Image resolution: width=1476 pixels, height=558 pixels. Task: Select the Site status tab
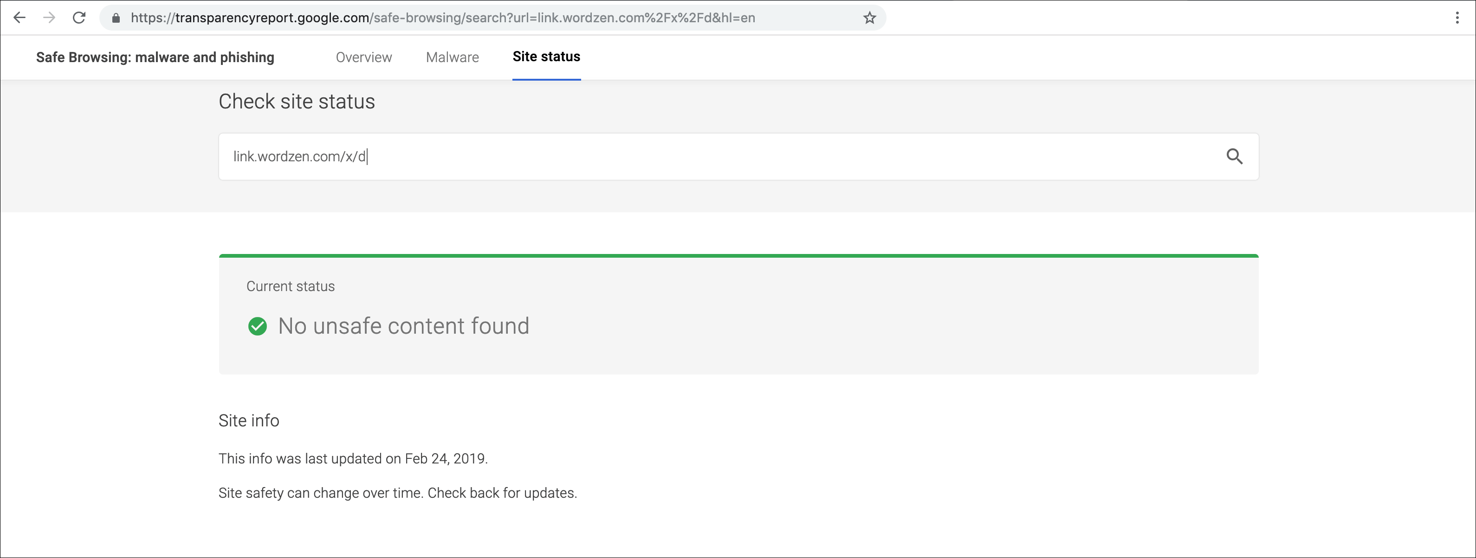pos(546,57)
